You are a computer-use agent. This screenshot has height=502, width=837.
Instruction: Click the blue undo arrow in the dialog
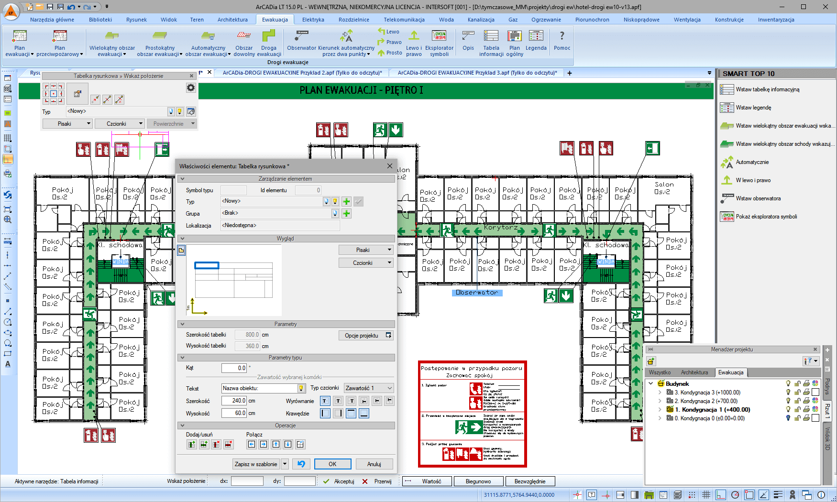(x=301, y=464)
